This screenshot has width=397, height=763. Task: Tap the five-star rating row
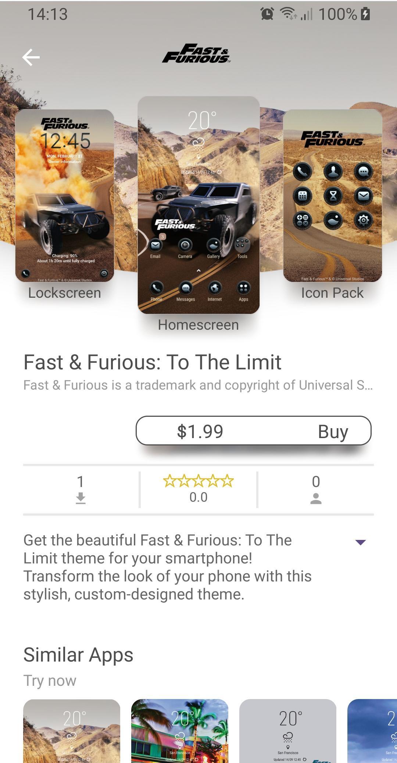198,481
